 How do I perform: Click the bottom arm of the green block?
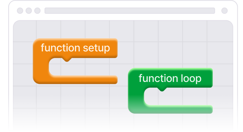[x=177, y=110]
